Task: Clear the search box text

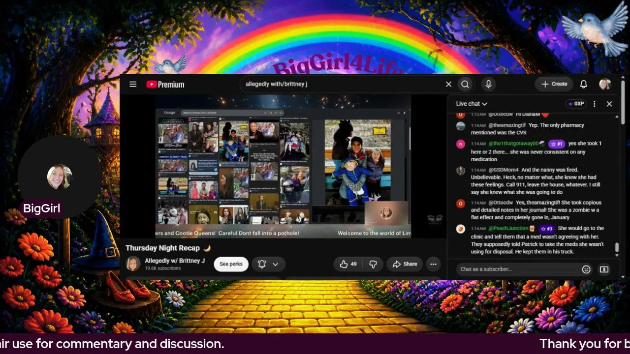Action: [x=448, y=84]
